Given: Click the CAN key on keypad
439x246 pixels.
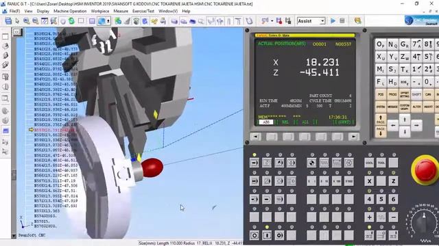Looking at the screenshot, I should click(x=428, y=95).
